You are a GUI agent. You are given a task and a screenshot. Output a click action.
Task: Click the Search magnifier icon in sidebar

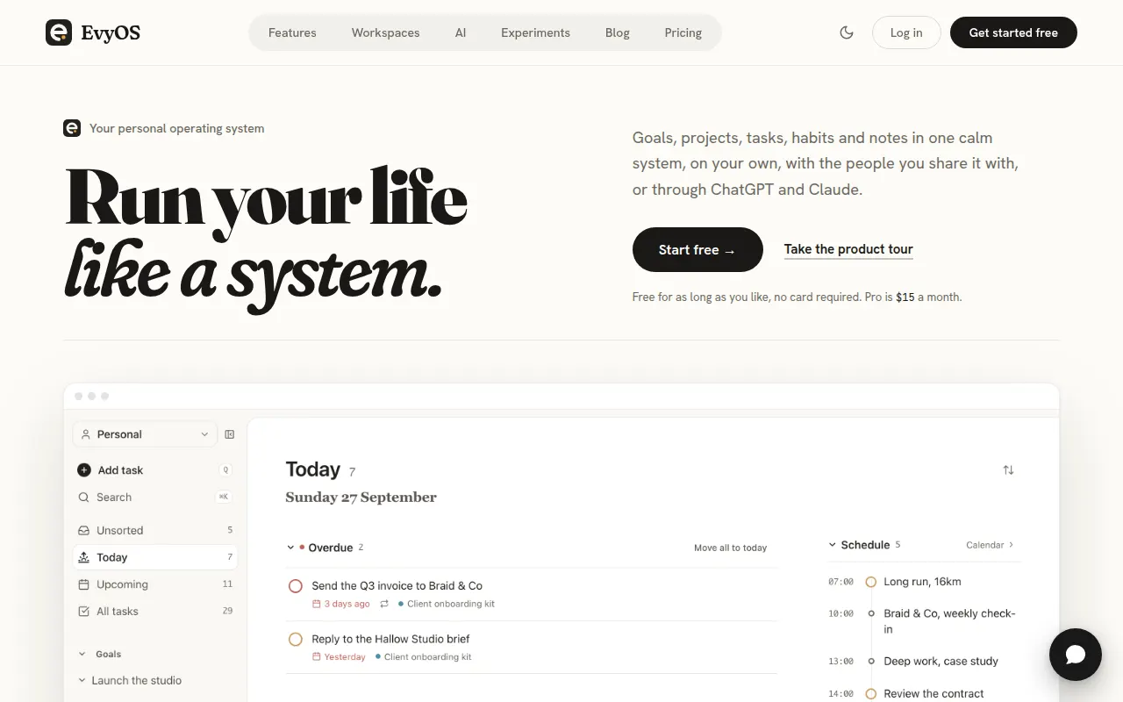click(84, 498)
